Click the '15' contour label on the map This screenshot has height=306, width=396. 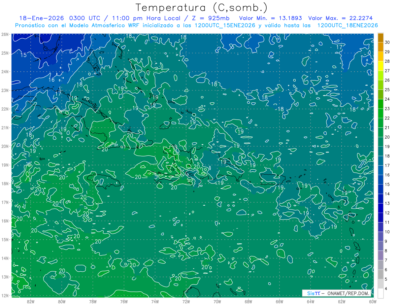pos(24,55)
